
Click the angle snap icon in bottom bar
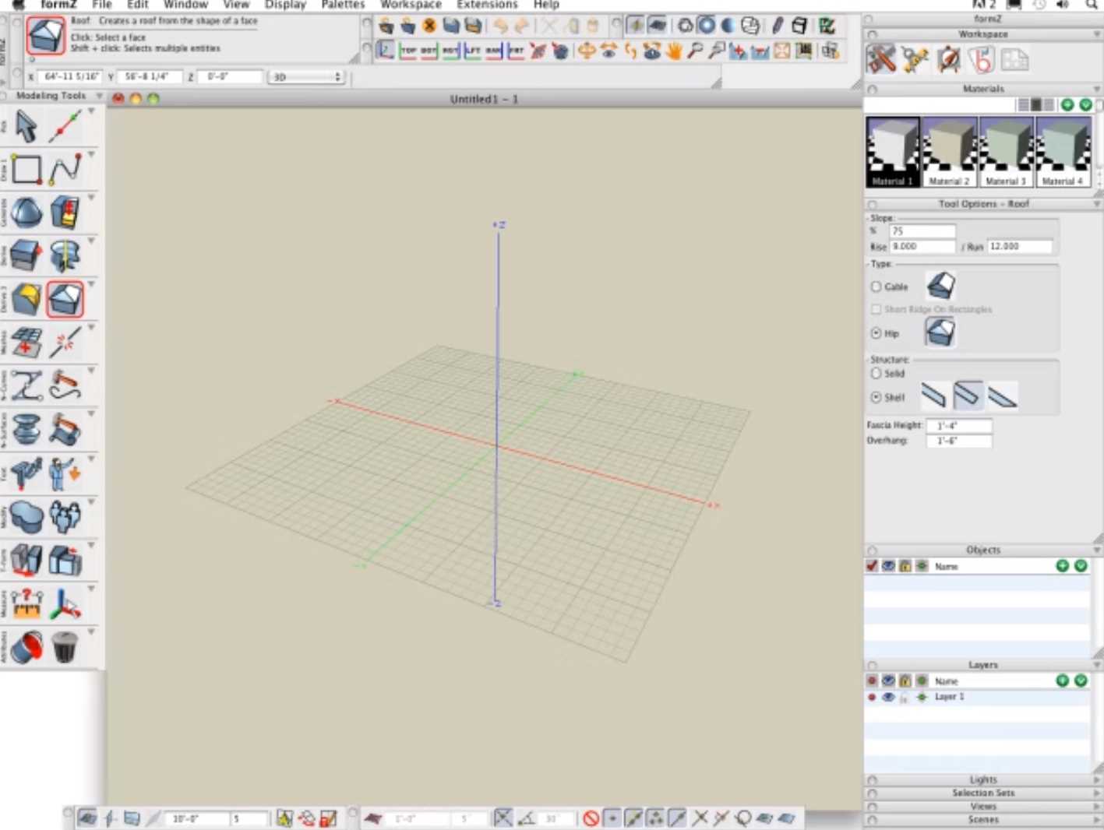pyautogui.click(x=527, y=818)
